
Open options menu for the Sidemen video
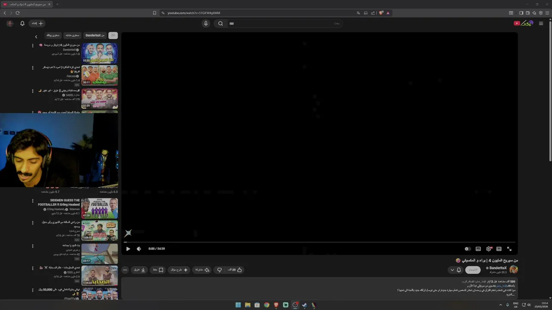tap(32, 201)
